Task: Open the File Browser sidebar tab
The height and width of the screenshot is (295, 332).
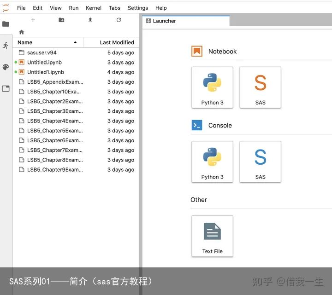Action: tap(6, 24)
